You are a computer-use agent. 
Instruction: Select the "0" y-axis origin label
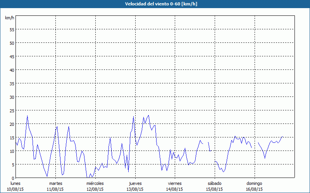click(x=13, y=178)
